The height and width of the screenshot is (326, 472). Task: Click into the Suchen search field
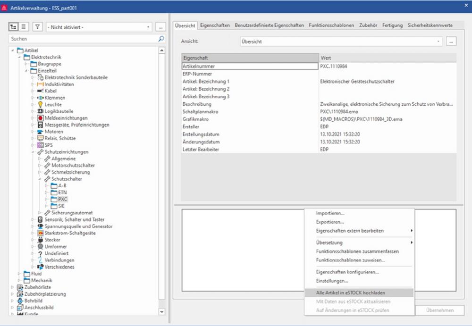[x=83, y=39]
